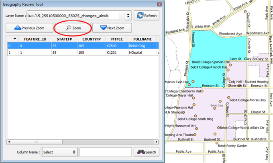Click the Refresh button with arrows icon
Image resolution: width=273 pixels, height=163 pixels.
(146, 16)
